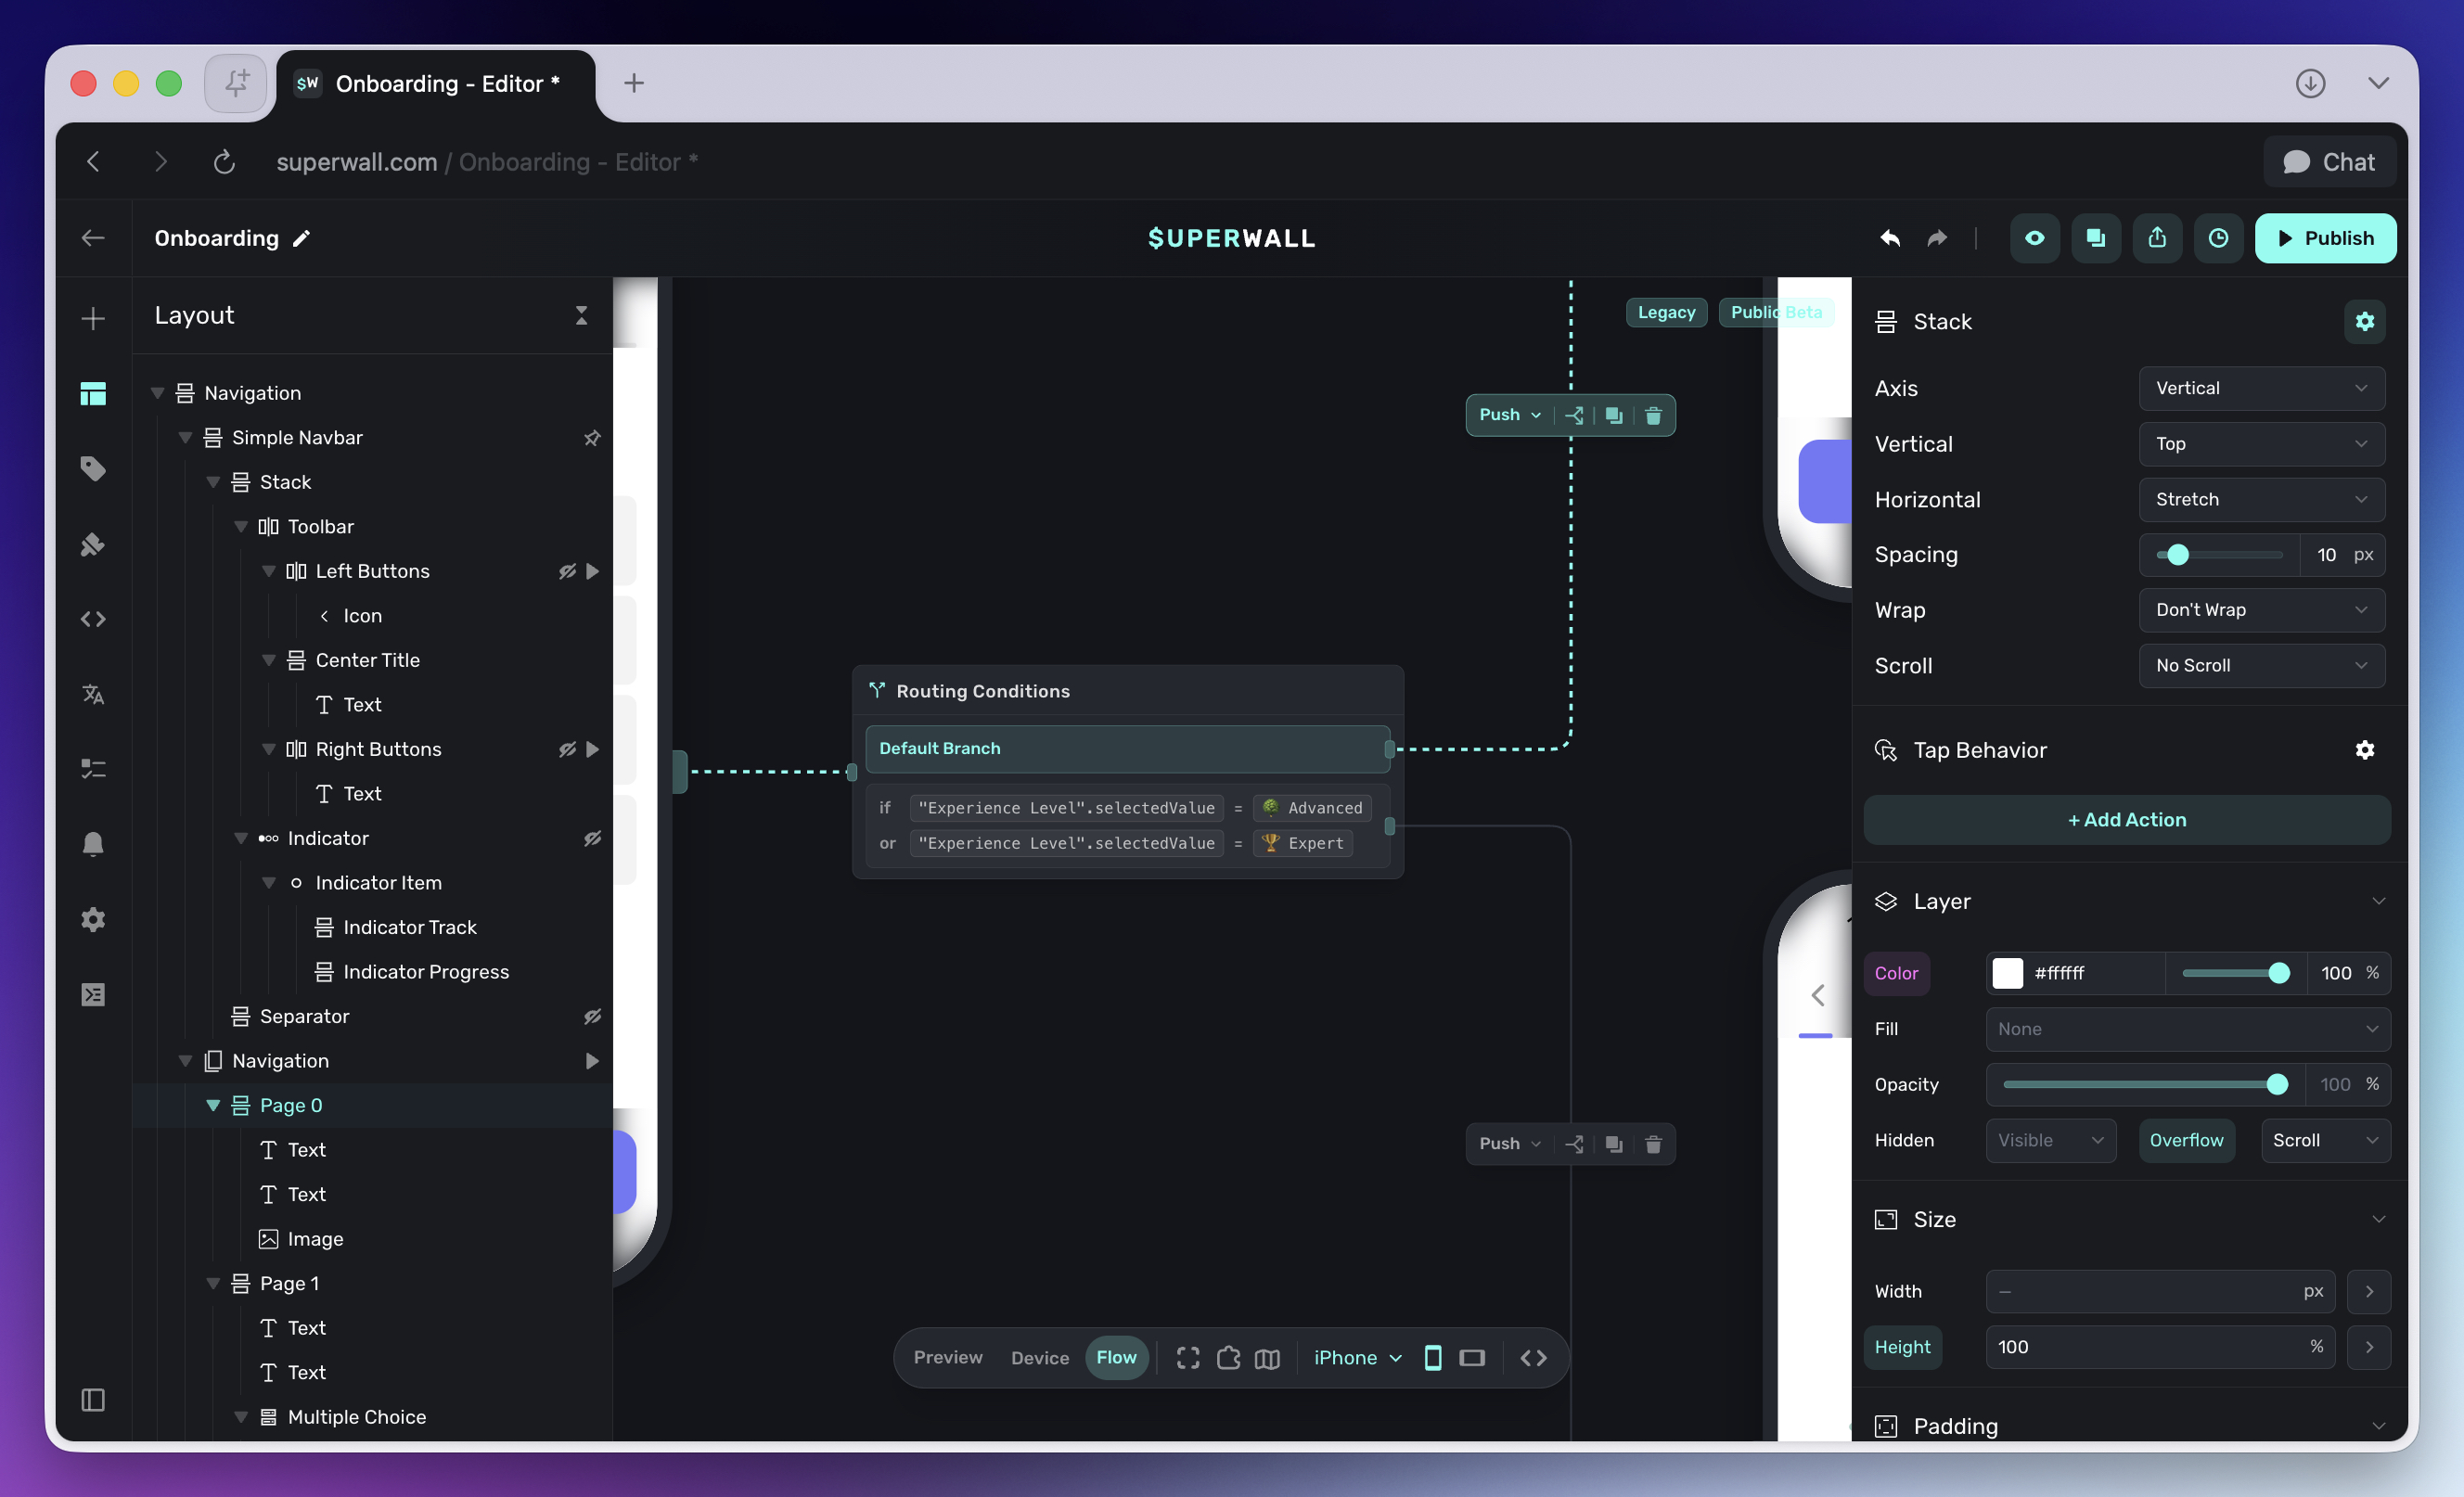This screenshot has height=1497, width=2464.
Task: Open the custom code icon in left sidebar
Action: pos(93,619)
